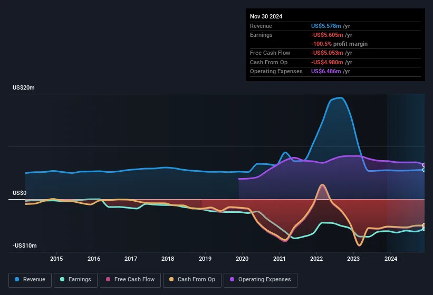Click the US$6.486m operating expenses value
The height and width of the screenshot is (295, 433).
[x=326, y=72]
